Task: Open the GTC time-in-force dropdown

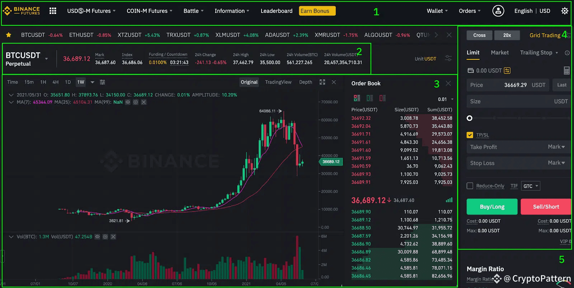Action: [x=531, y=186]
